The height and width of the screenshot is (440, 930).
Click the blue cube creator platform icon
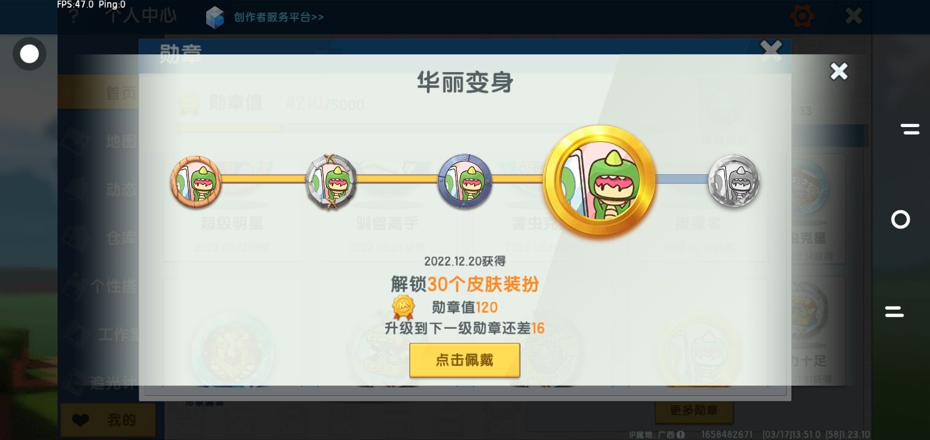215,17
